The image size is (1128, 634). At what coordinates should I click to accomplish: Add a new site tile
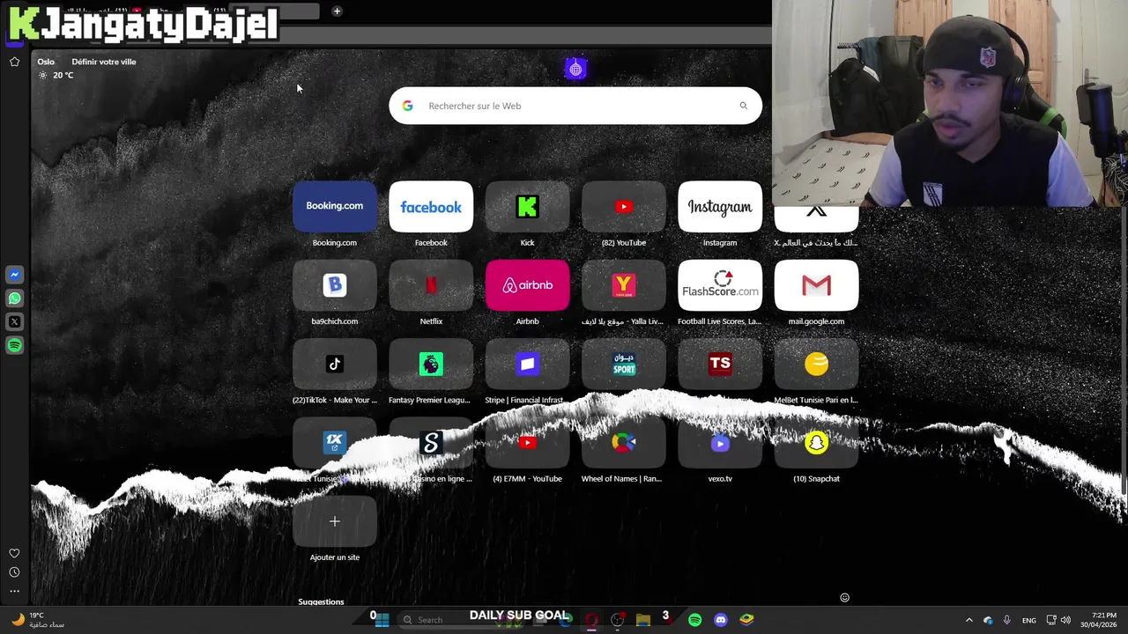[x=334, y=521]
